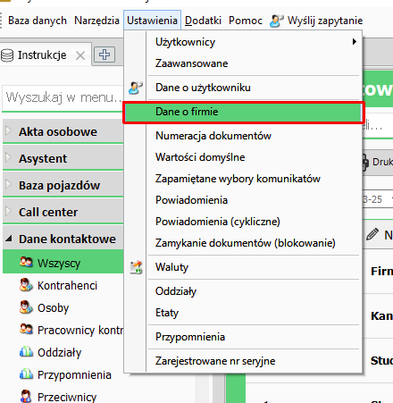Open Użytkownicy submenu arrow
This screenshot has height=403, width=393.
coord(354,42)
